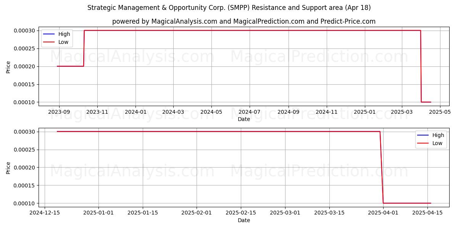Click the bottom chart 0.00020 y-axis label
This screenshot has height=229, width=458.
coord(24,168)
